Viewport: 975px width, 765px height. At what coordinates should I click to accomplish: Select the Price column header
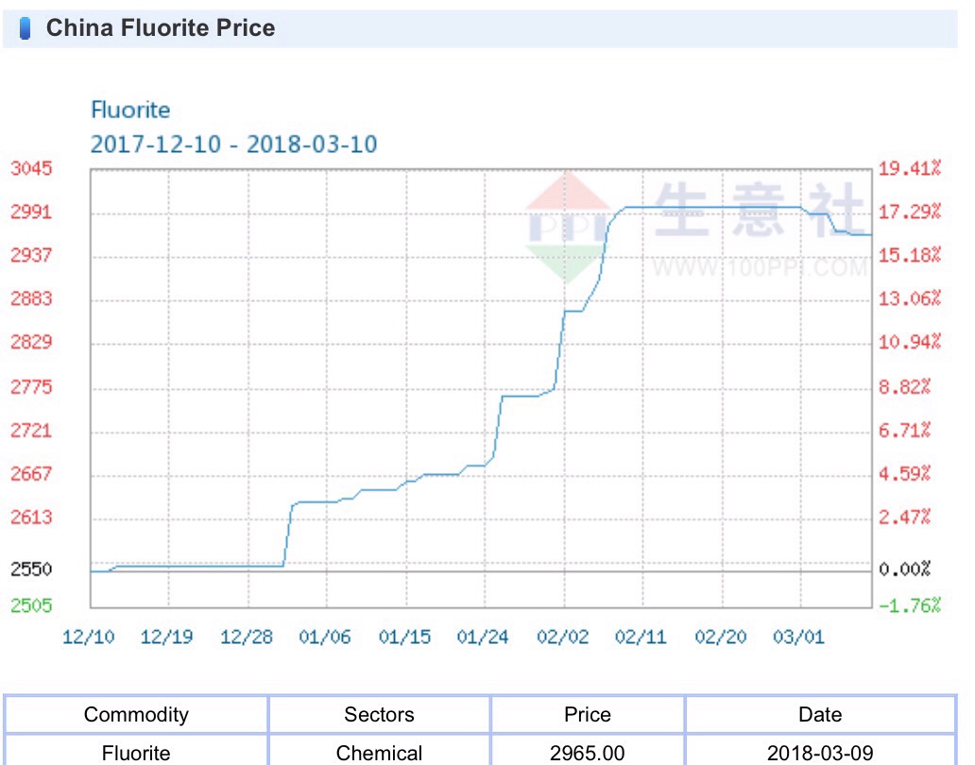(587, 714)
